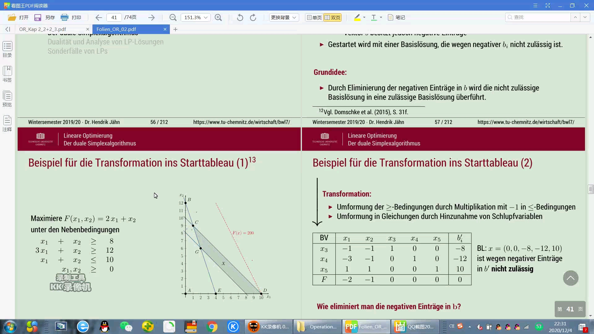Expand the 151.3% zoom level dropdown
Screen dimensions: 594x334
coord(205,18)
